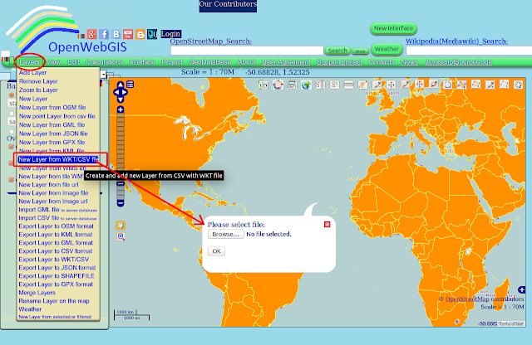Select the tan filled polygon toolbar icon

pyautogui.click(x=476, y=84)
